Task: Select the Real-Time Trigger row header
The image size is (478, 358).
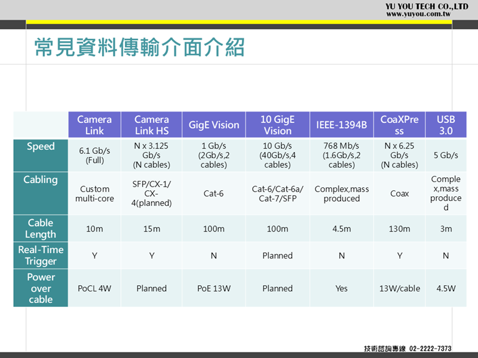Action: click(x=41, y=255)
